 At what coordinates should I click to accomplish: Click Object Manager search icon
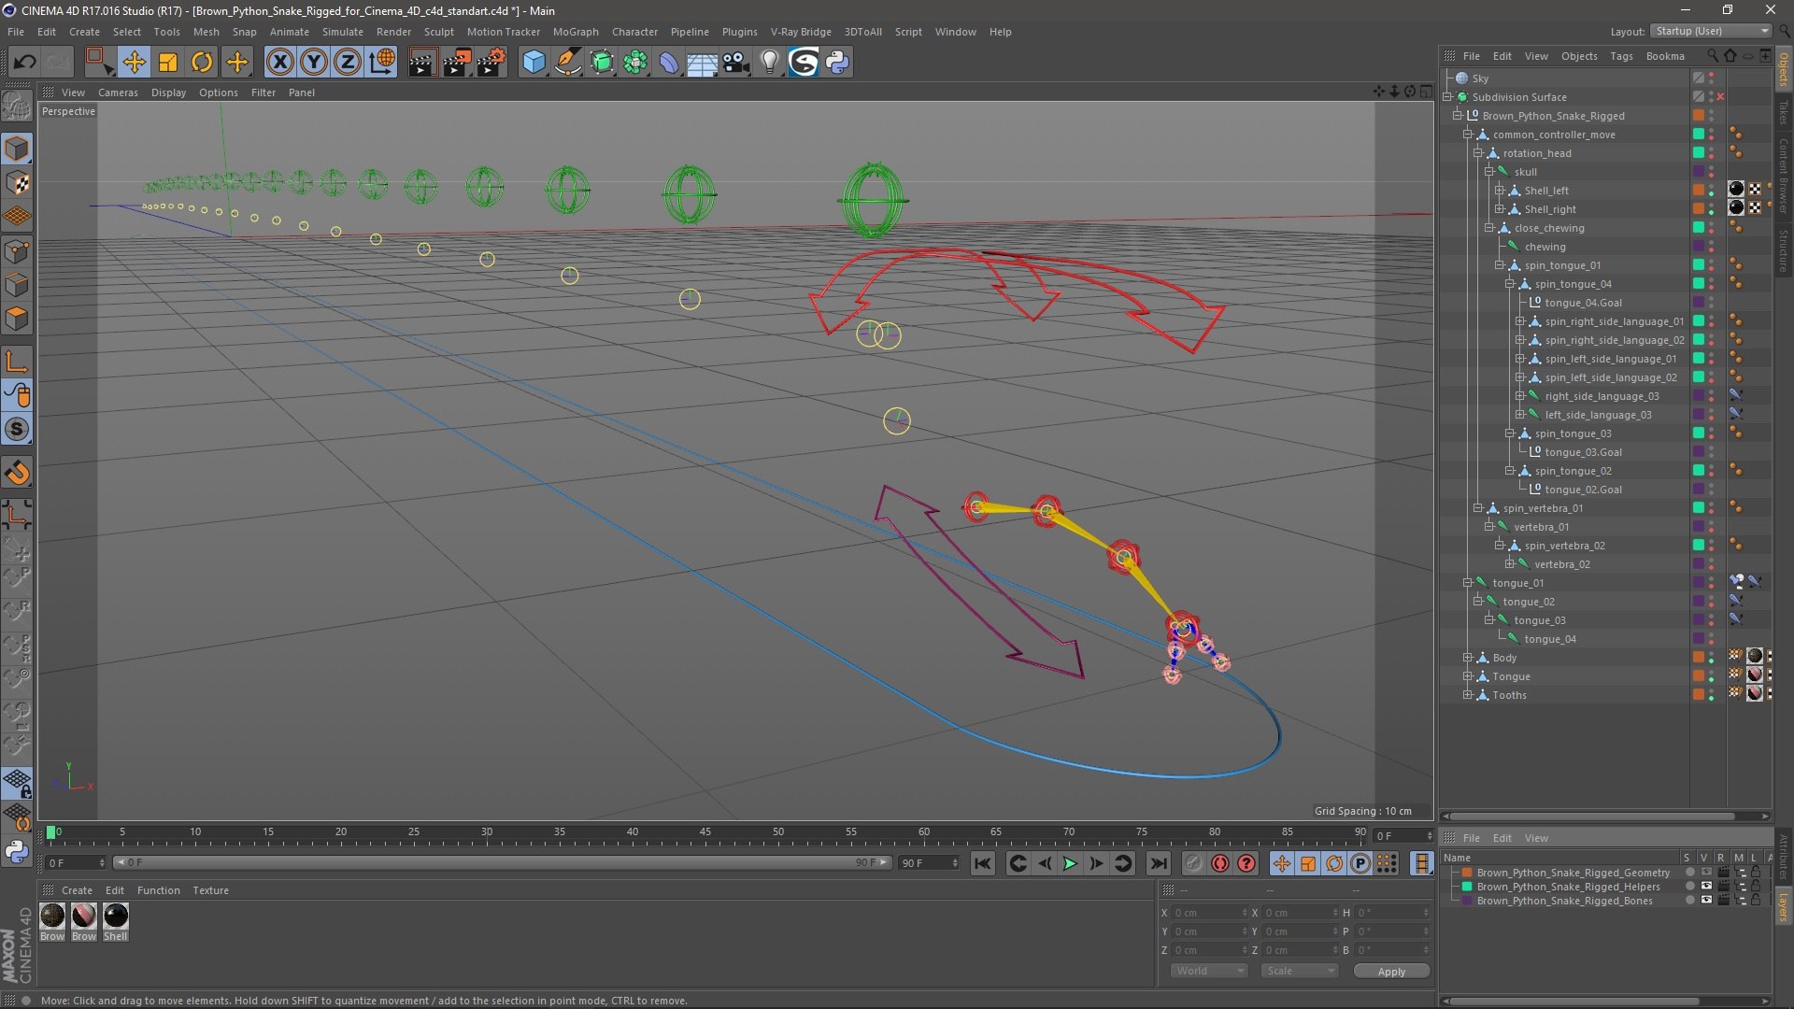[x=1712, y=56]
